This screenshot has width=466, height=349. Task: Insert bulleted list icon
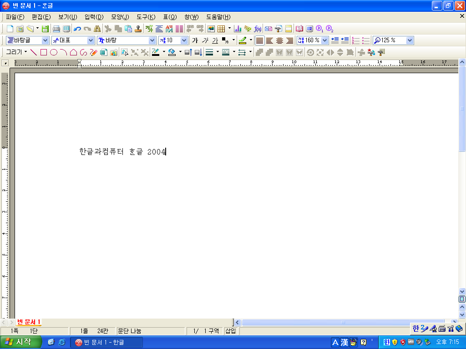pyautogui.click(x=366, y=40)
